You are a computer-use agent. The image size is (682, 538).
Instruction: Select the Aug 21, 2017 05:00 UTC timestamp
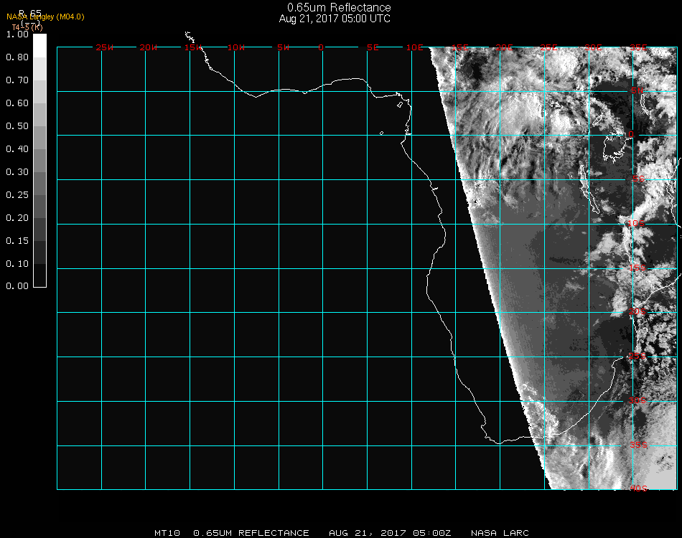335,19
